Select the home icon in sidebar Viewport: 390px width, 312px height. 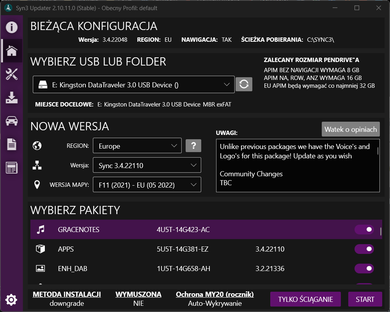coord(11,51)
